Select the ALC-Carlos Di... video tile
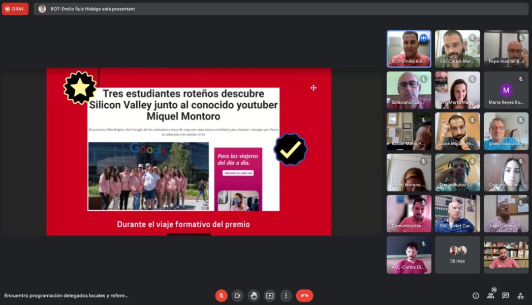532x305 pixels. 409,255
